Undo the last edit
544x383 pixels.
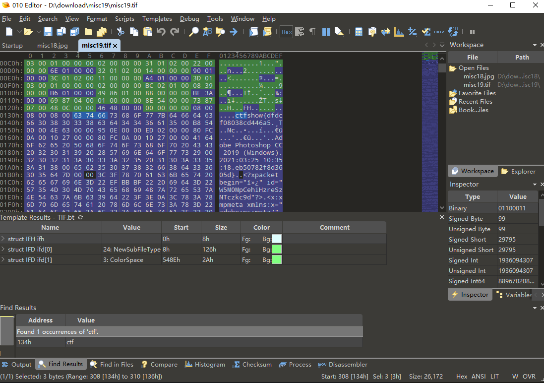(x=161, y=32)
